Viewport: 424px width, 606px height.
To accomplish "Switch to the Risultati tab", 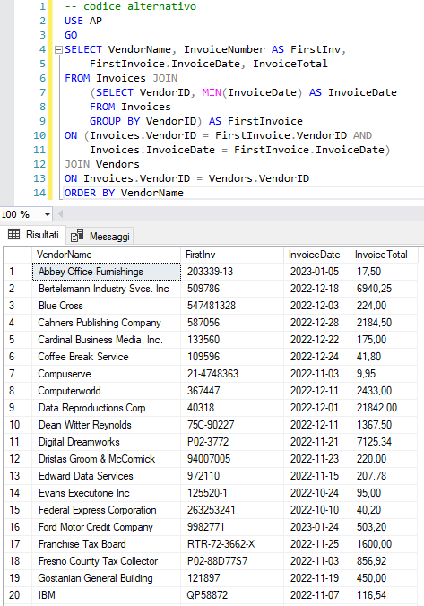I will pos(33,235).
